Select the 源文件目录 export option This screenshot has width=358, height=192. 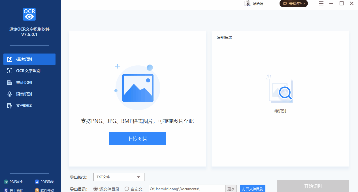coord(106,189)
